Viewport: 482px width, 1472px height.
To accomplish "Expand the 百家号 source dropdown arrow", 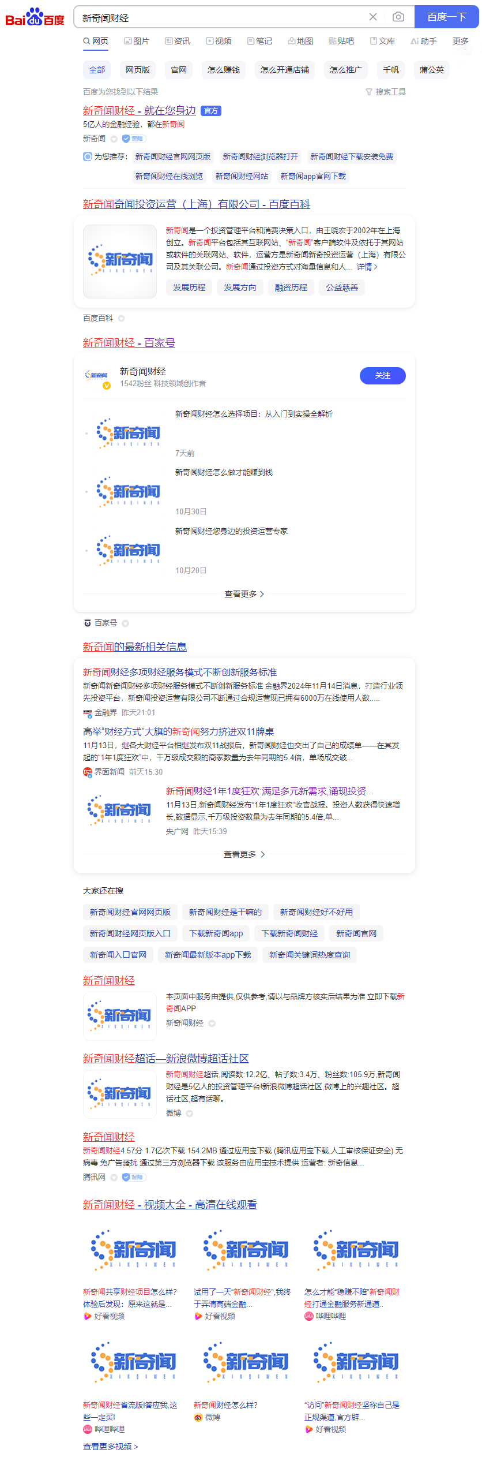I will pos(125,623).
